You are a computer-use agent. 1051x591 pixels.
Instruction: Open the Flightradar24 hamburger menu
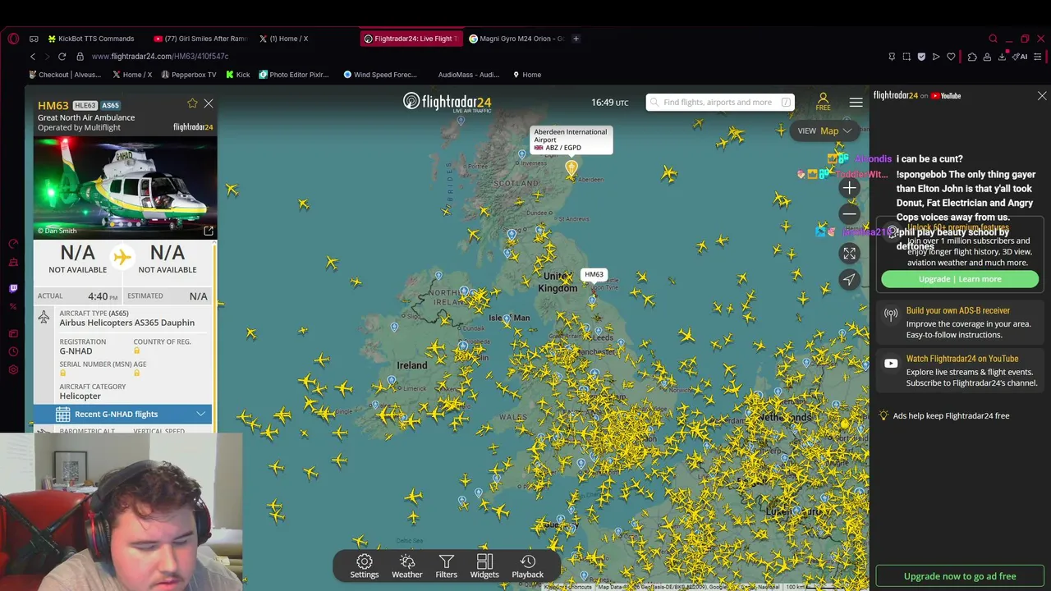coord(856,103)
